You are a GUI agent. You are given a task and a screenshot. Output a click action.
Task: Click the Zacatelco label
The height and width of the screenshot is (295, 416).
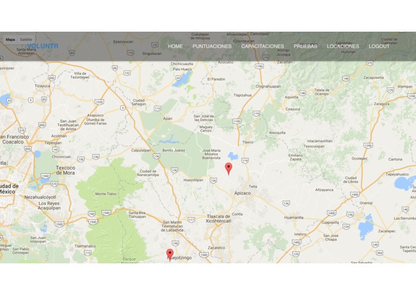tap(217, 248)
